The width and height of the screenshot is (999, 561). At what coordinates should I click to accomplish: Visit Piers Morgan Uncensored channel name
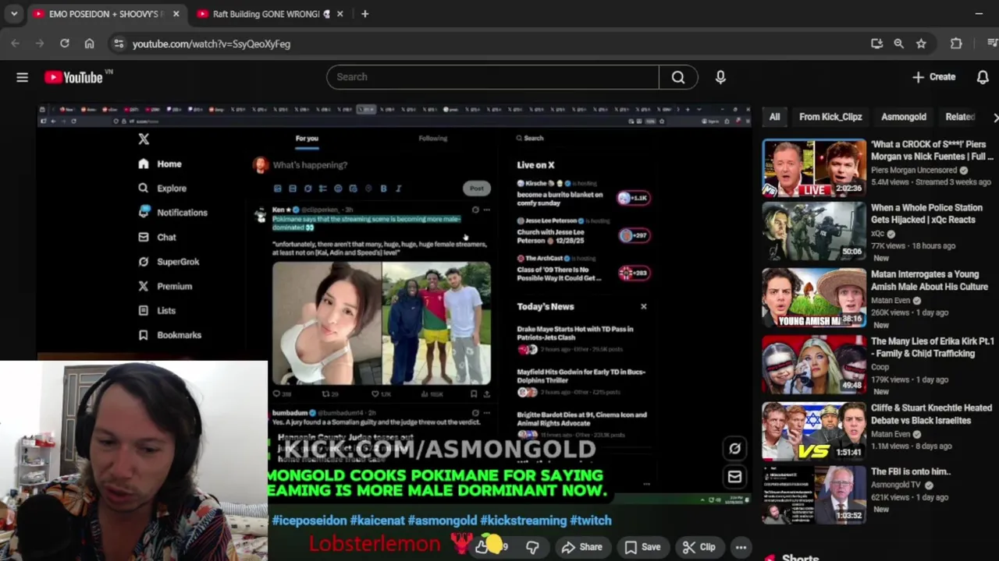click(914, 170)
